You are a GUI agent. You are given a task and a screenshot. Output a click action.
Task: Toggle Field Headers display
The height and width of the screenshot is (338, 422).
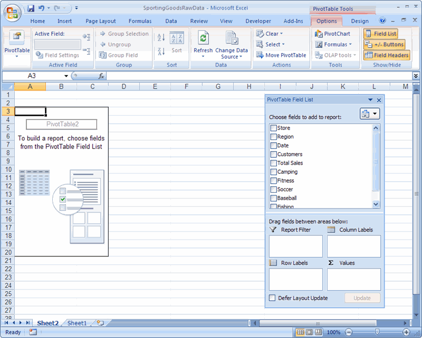coord(387,55)
